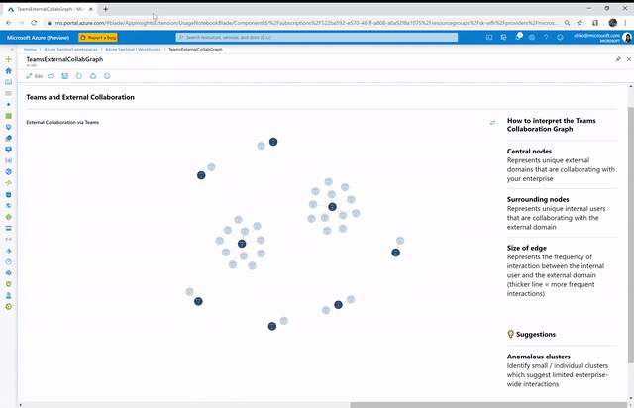Focus the Search resources, services, and docs box
The image size is (634, 408).
317,38
